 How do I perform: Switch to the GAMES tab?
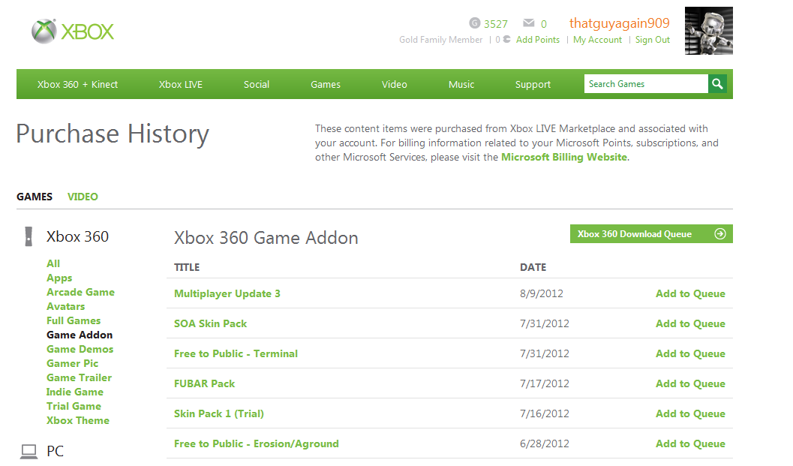[35, 197]
